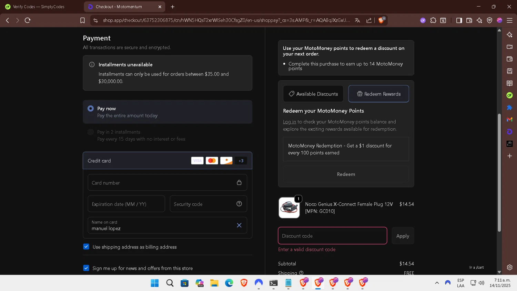Open the ghost icon in sidebar

pos(510,144)
